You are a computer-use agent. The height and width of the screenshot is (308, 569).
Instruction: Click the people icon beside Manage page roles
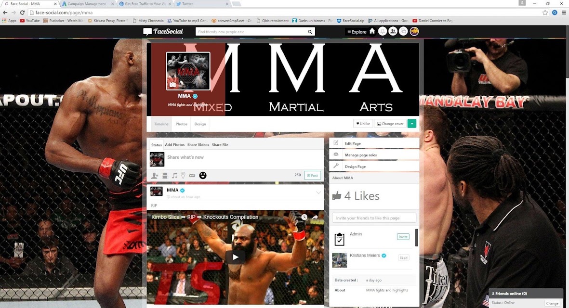pyautogui.click(x=336, y=154)
